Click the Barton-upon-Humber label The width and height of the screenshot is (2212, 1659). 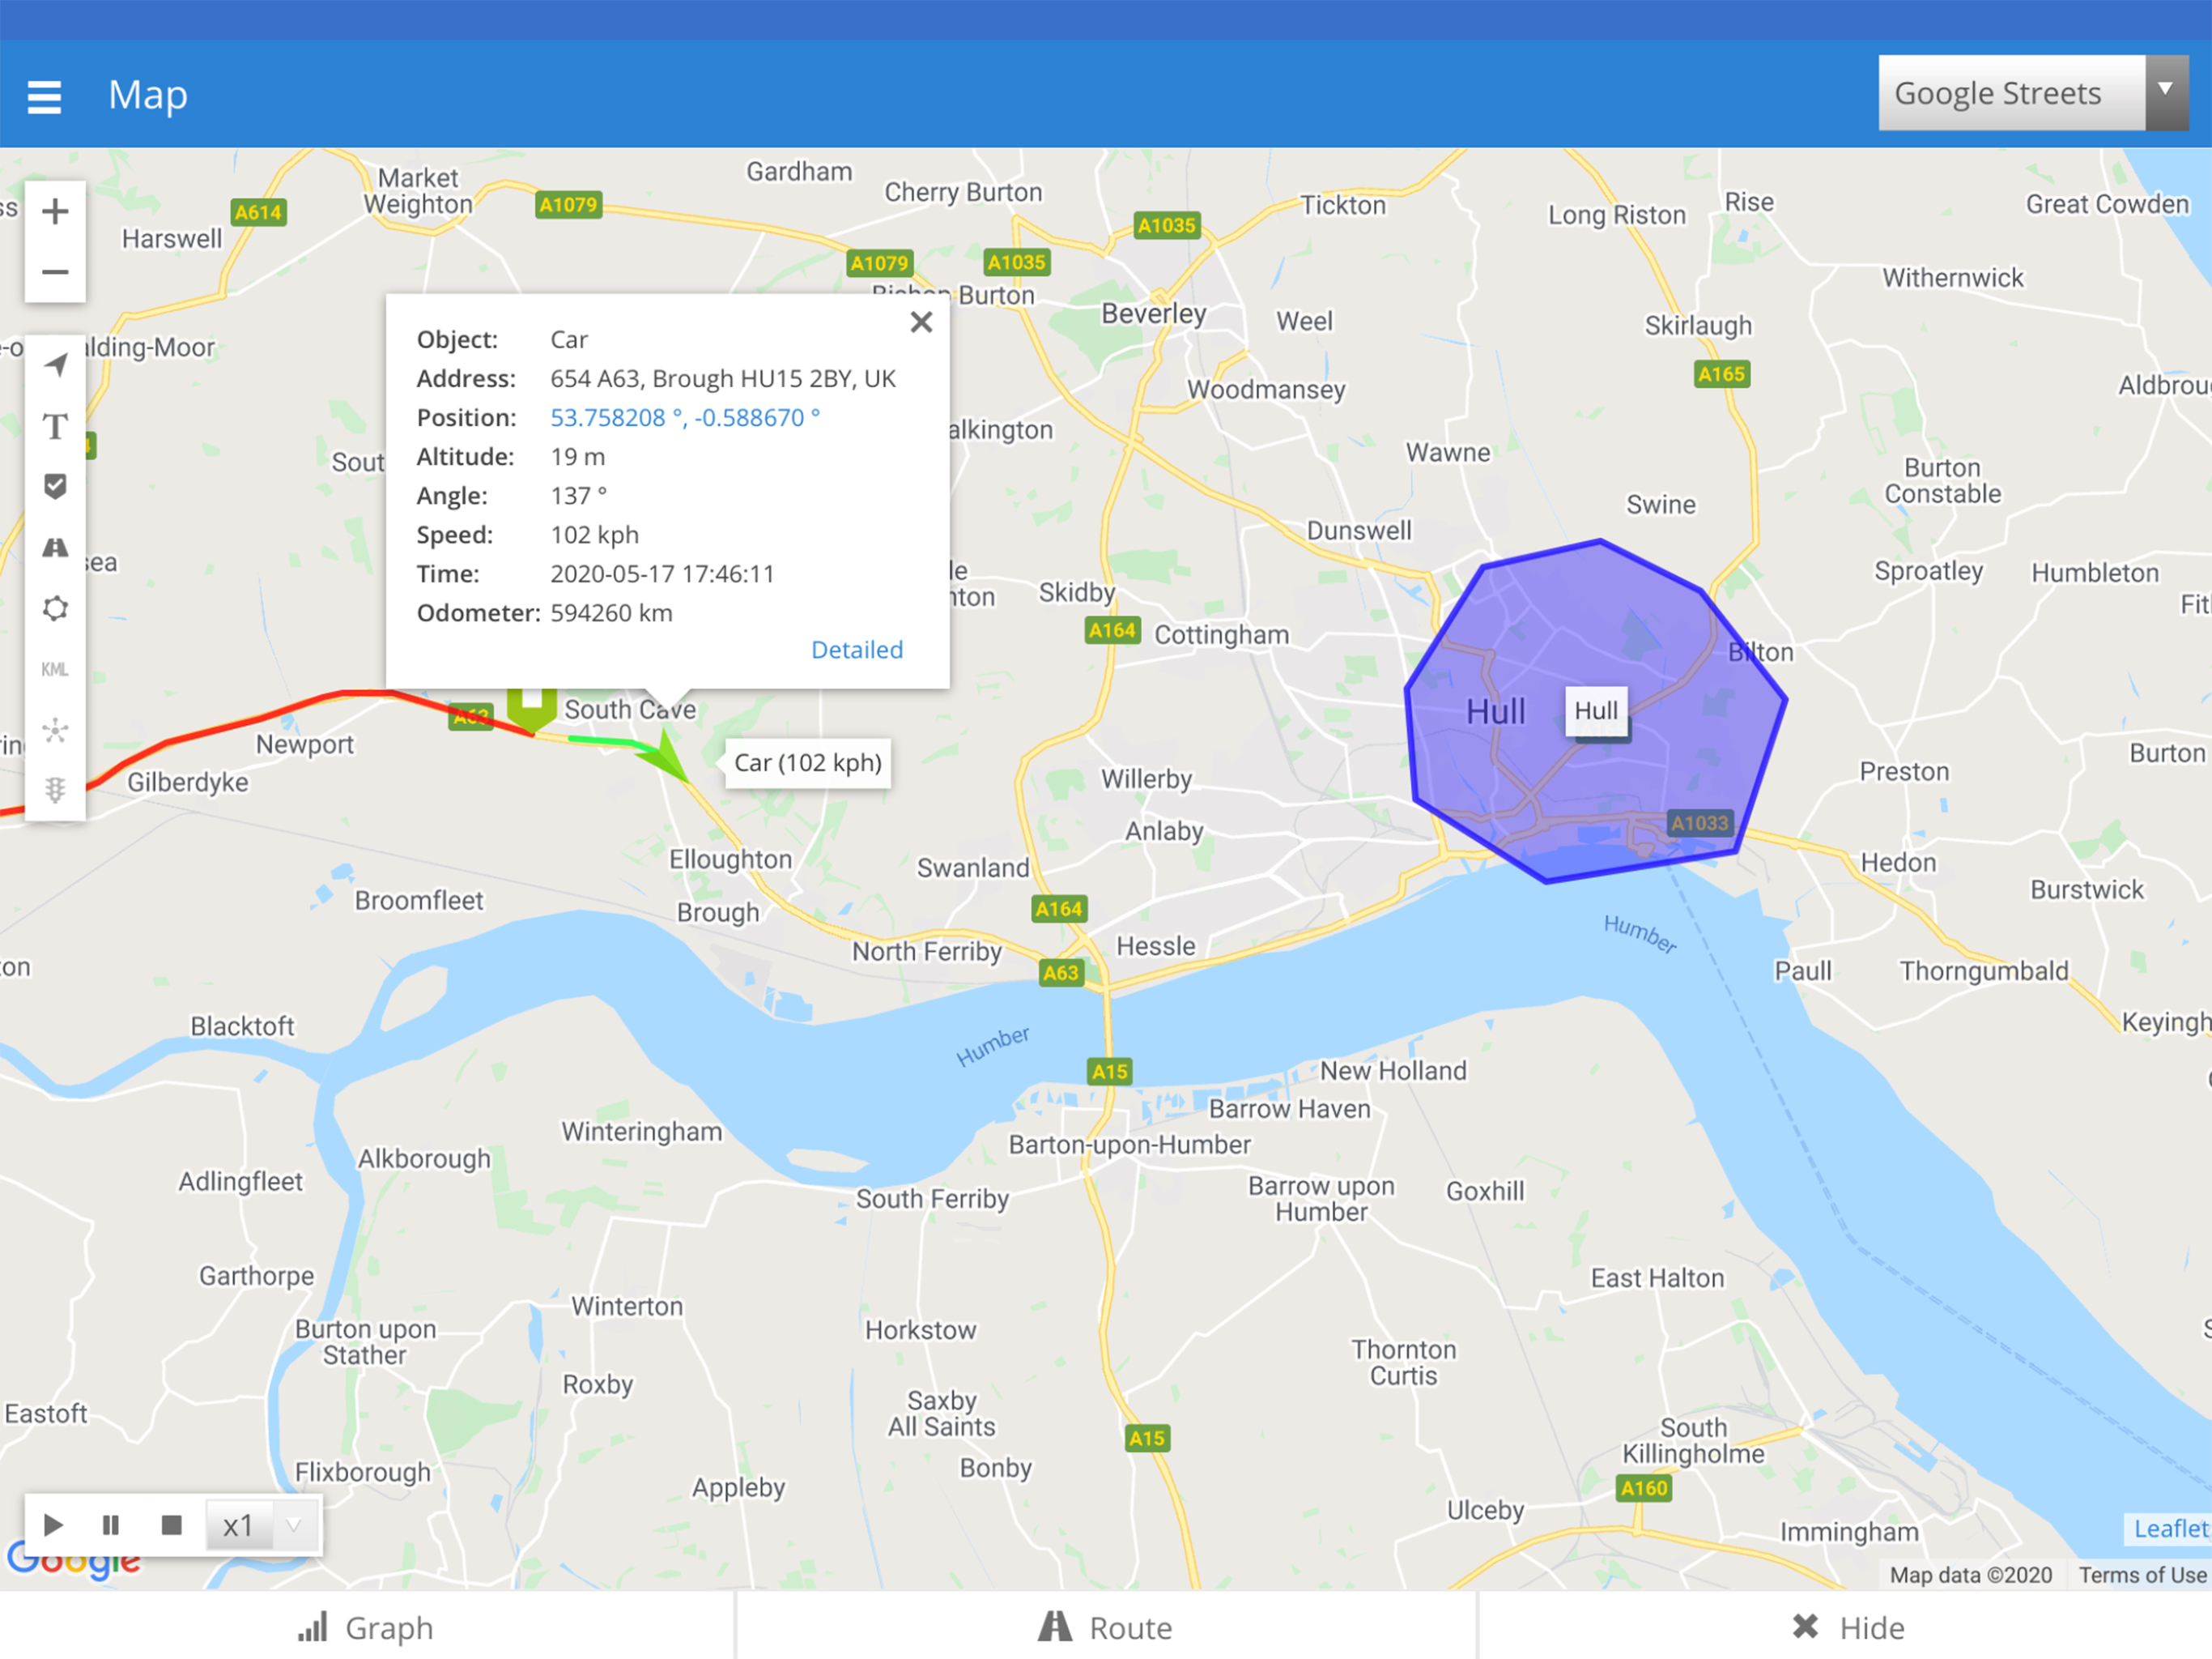(1129, 1145)
